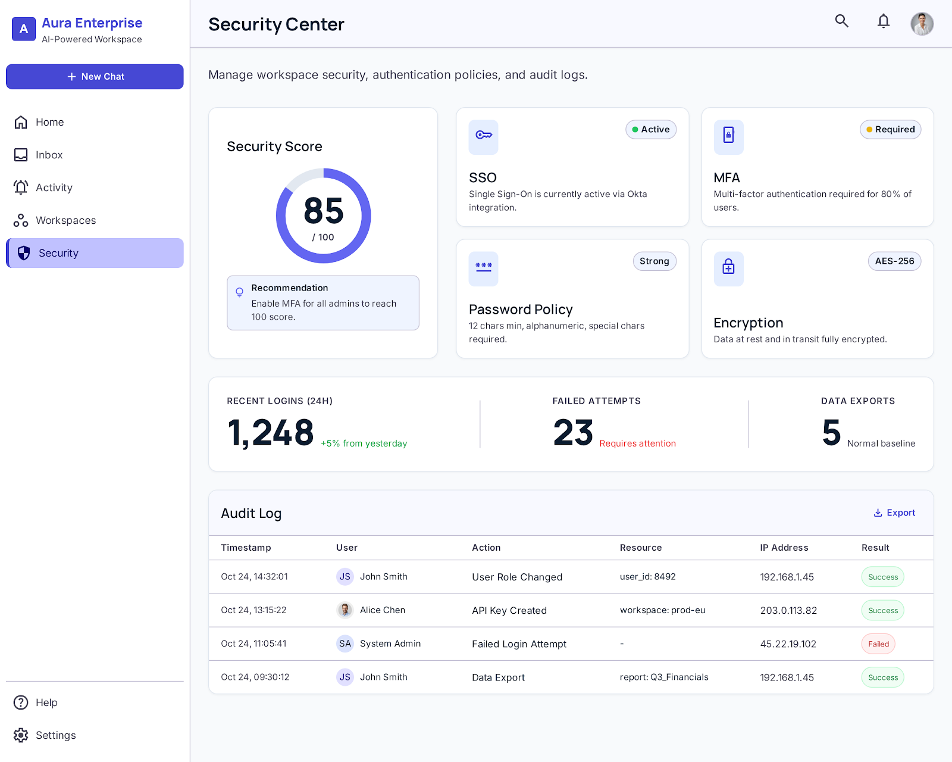The width and height of the screenshot is (952, 762).
Task: Click the SSO Active status badge
Action: click(651, 130)
